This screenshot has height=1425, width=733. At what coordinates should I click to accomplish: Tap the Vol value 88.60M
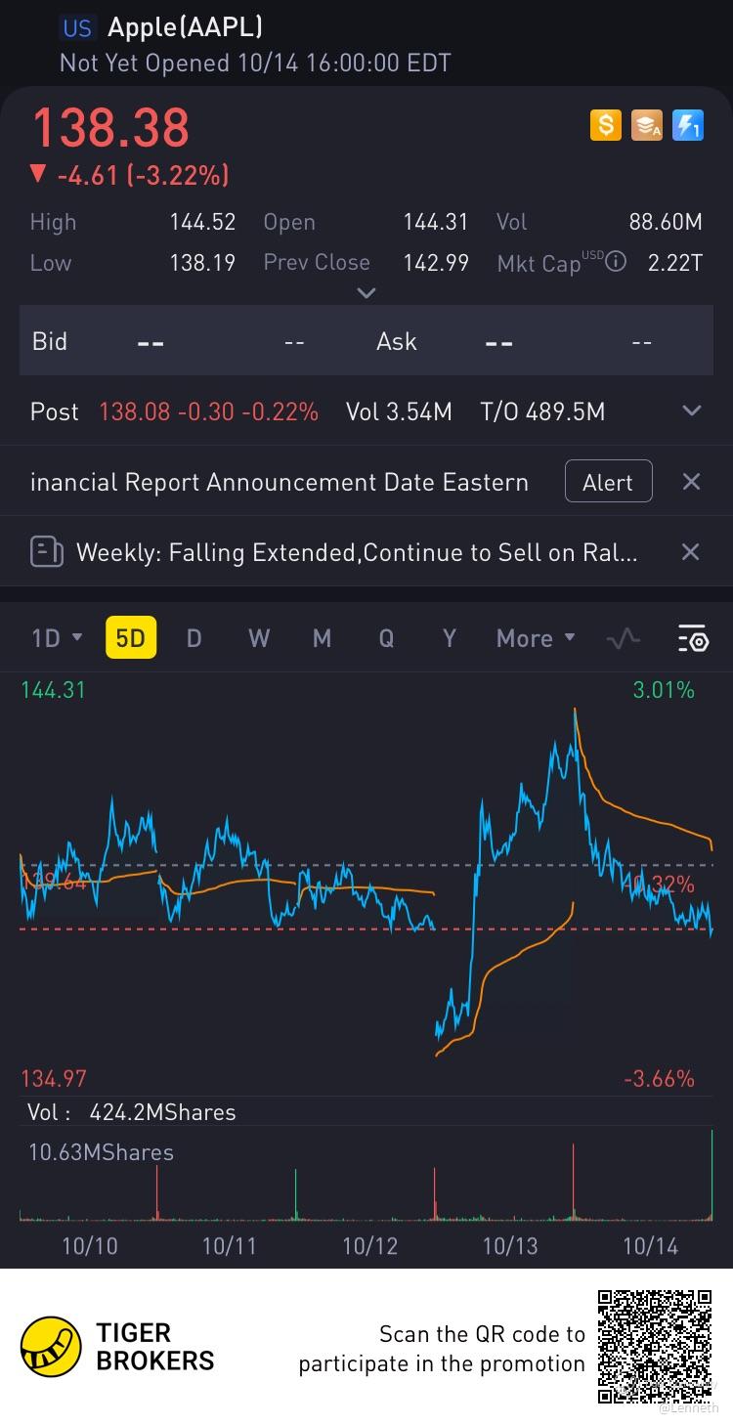coord(666,222)
